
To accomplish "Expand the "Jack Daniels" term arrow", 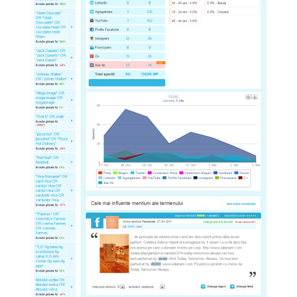I will coord(72,58).
